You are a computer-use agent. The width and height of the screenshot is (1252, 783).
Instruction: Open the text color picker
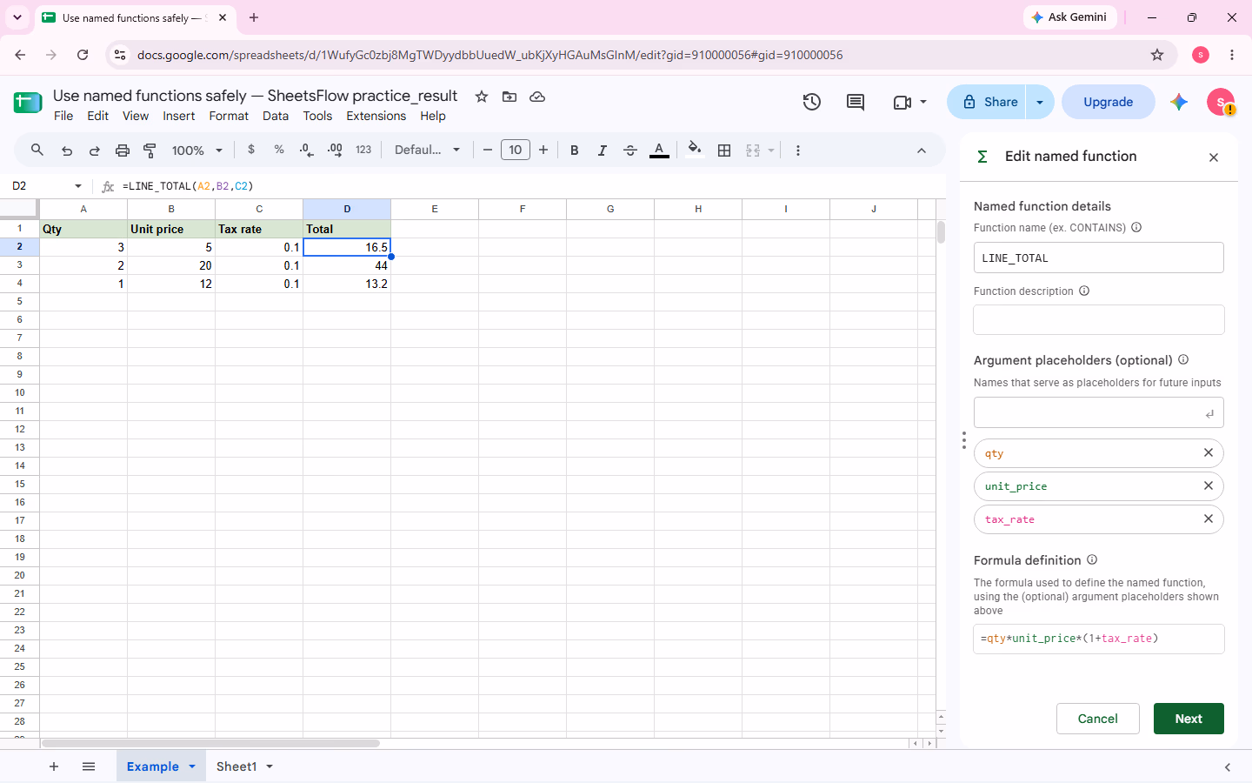(660, 150)
